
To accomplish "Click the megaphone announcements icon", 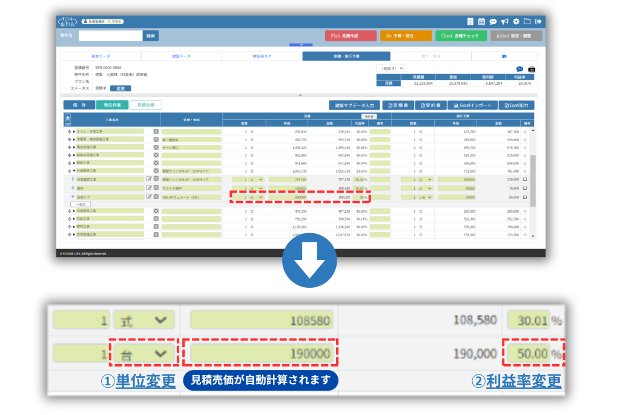I will point(504,22).
